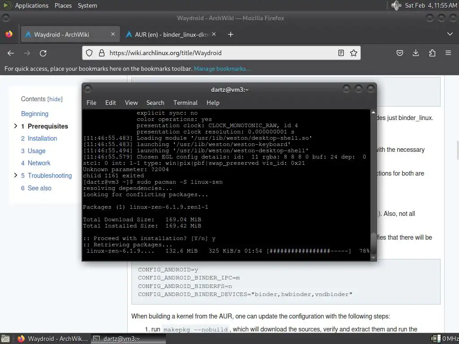
Task: Open a new tab with the plus button
Action: pyautogui.click(x=231, y=34)
